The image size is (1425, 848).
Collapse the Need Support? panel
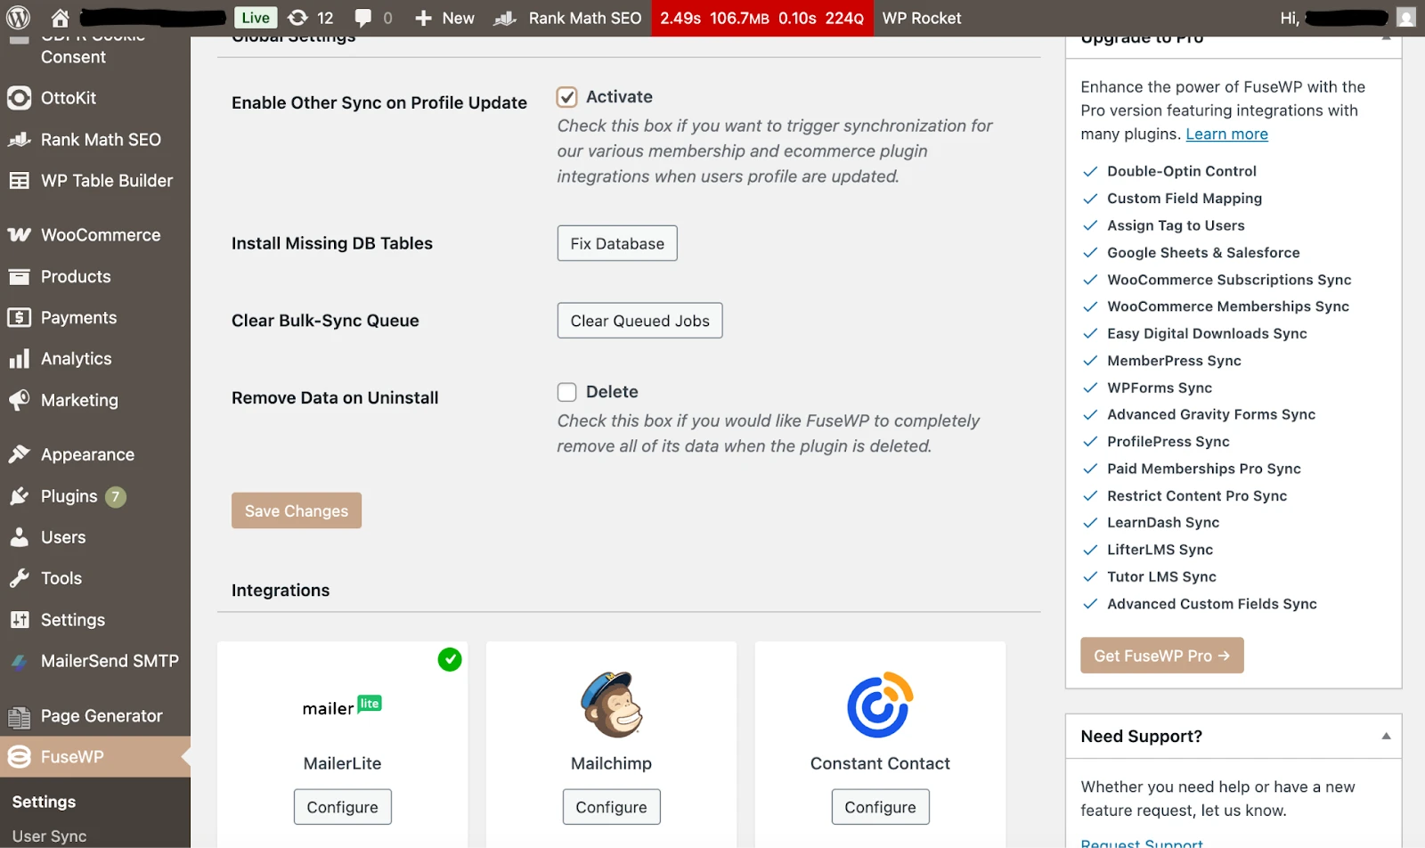(x=1386, y=737)
